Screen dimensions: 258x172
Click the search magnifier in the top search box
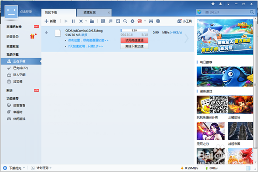pos(252,12)
